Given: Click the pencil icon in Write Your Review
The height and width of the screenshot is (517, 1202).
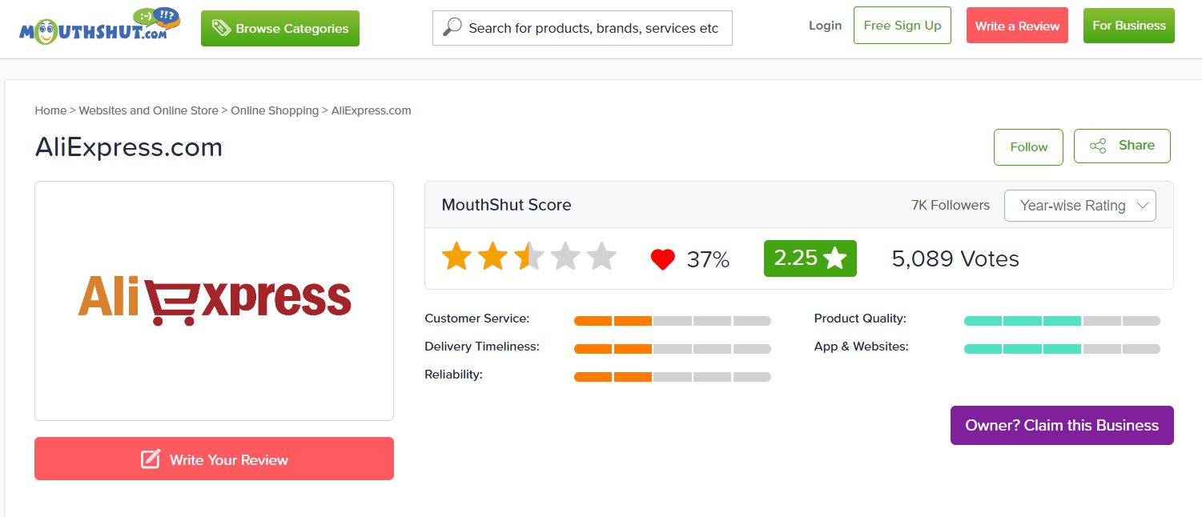Looking at the screenshot, I should click(151, 459).
